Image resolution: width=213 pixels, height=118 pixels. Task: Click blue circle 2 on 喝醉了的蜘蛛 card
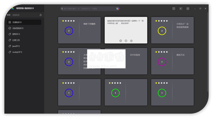click(x=69, y=31)
